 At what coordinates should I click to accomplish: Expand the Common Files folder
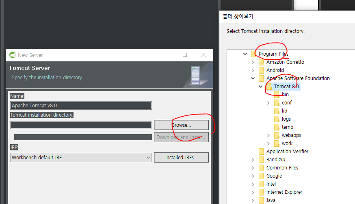pos(253,168)
